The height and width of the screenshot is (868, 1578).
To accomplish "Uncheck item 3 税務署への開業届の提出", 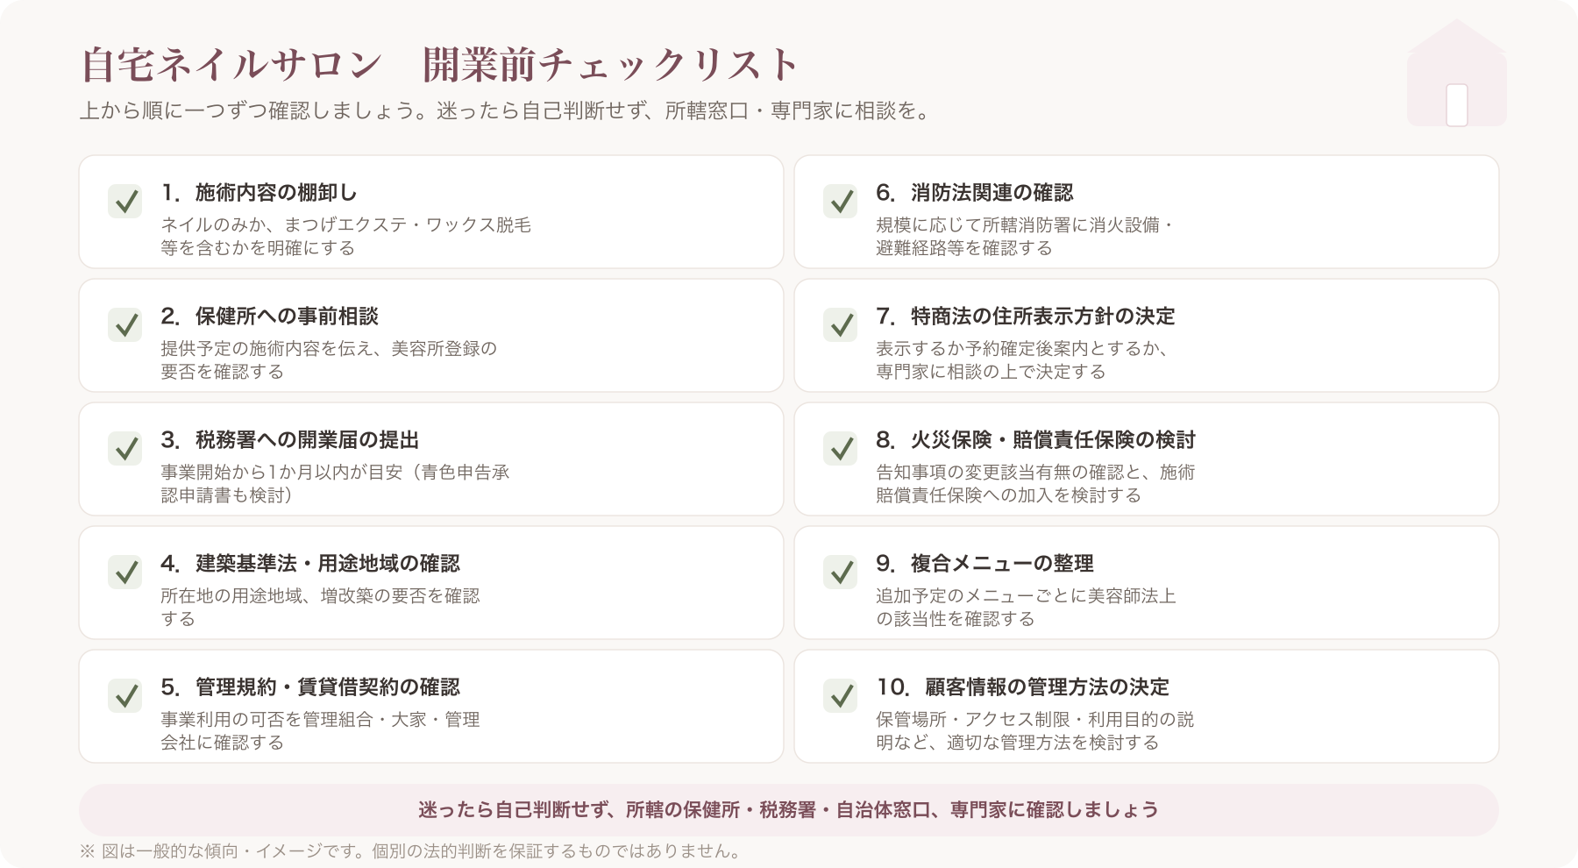I will click(x=125, y=449).
